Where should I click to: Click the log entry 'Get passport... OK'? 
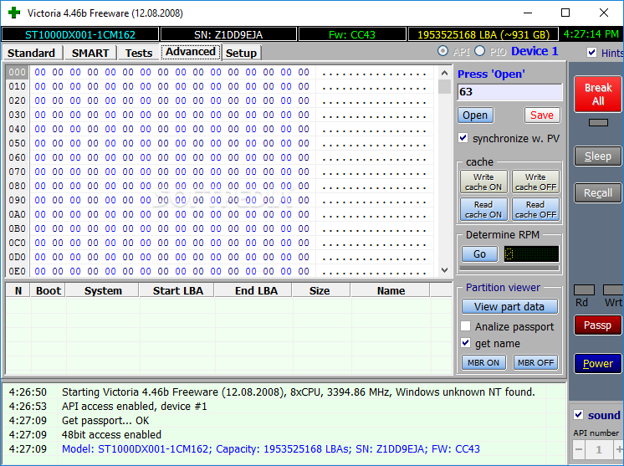click(x=105, y=420)
